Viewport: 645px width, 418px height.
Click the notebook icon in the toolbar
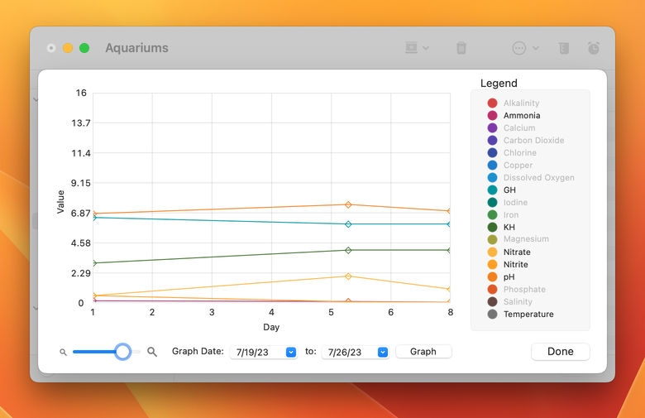tap(563, 48)
